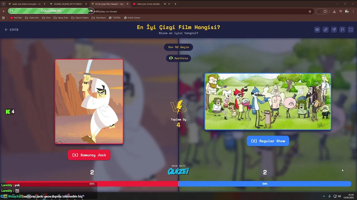The width and height of the screenshot is (357, 200).
Task: Open the extensions puzzle icon
Action: [325, 11]
